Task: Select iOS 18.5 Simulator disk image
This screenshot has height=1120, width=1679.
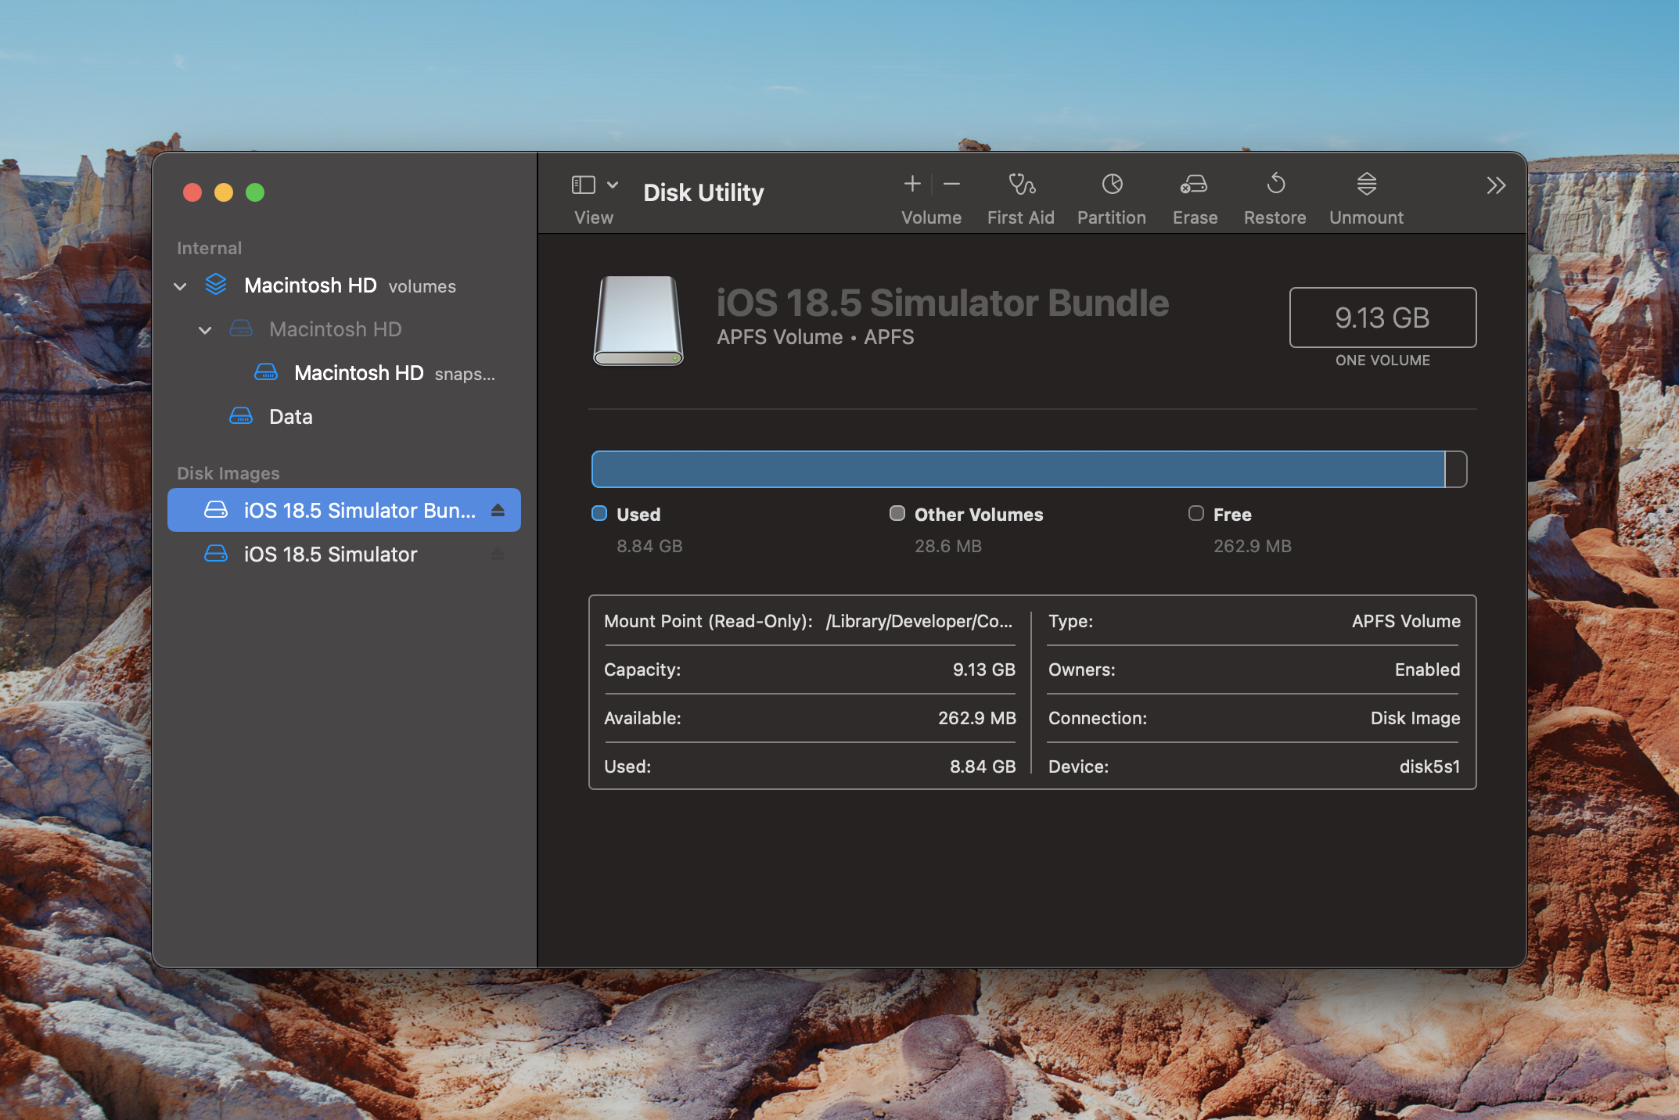Action: (x=344, y=554)
